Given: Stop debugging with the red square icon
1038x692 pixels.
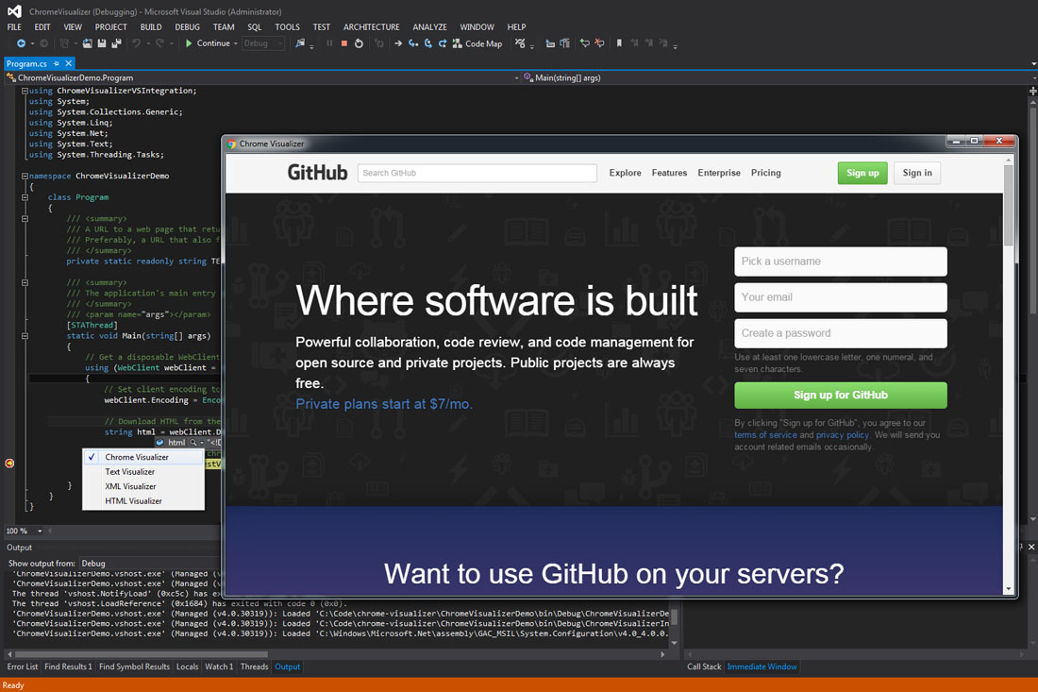Looking at the screenshot, I should pyautogui.click(x=344, y=43).
